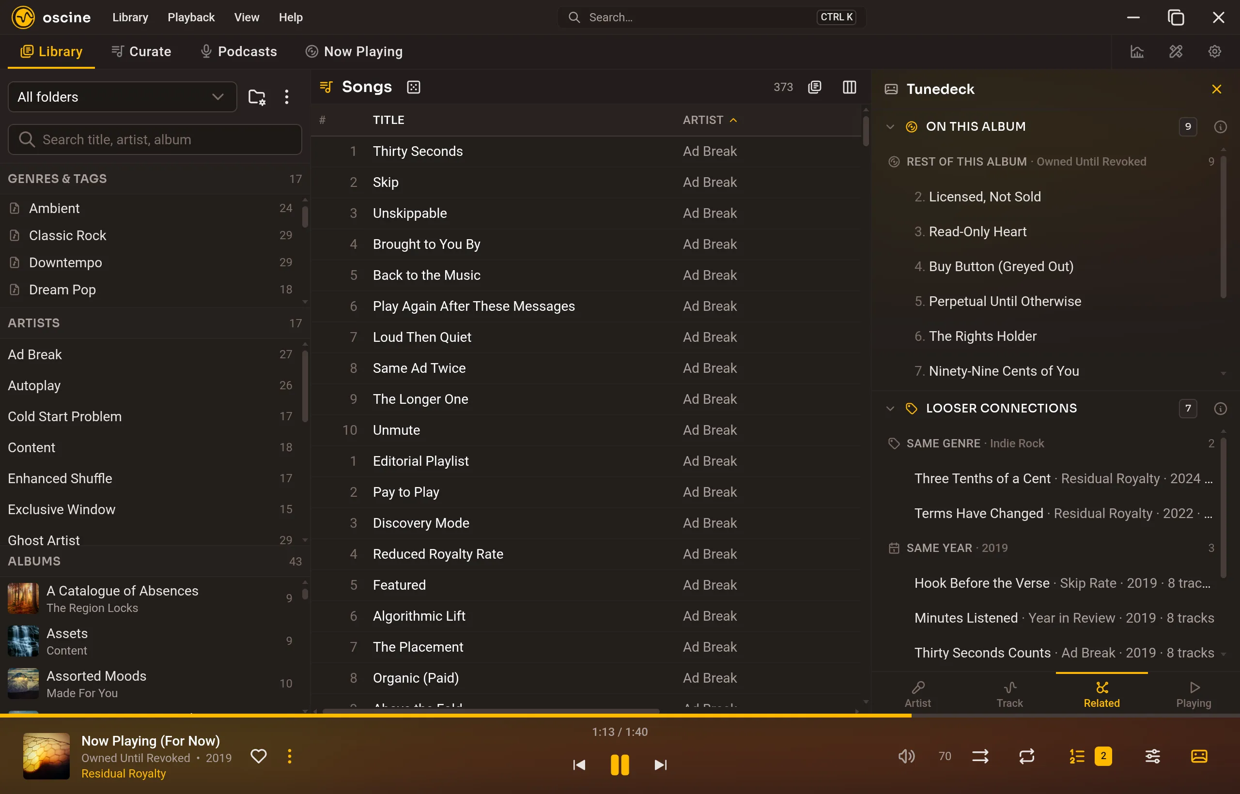
Task: Click the Residual Royalty artist link
Action: tap(124, 773)
